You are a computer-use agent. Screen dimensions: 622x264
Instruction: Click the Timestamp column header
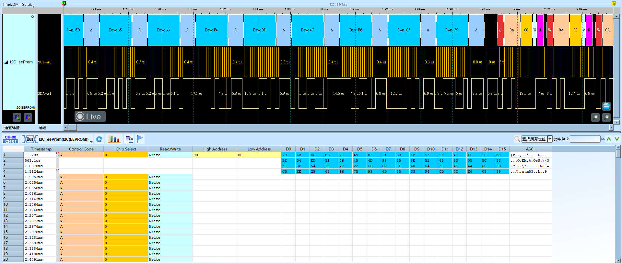[x=41, y=149]
